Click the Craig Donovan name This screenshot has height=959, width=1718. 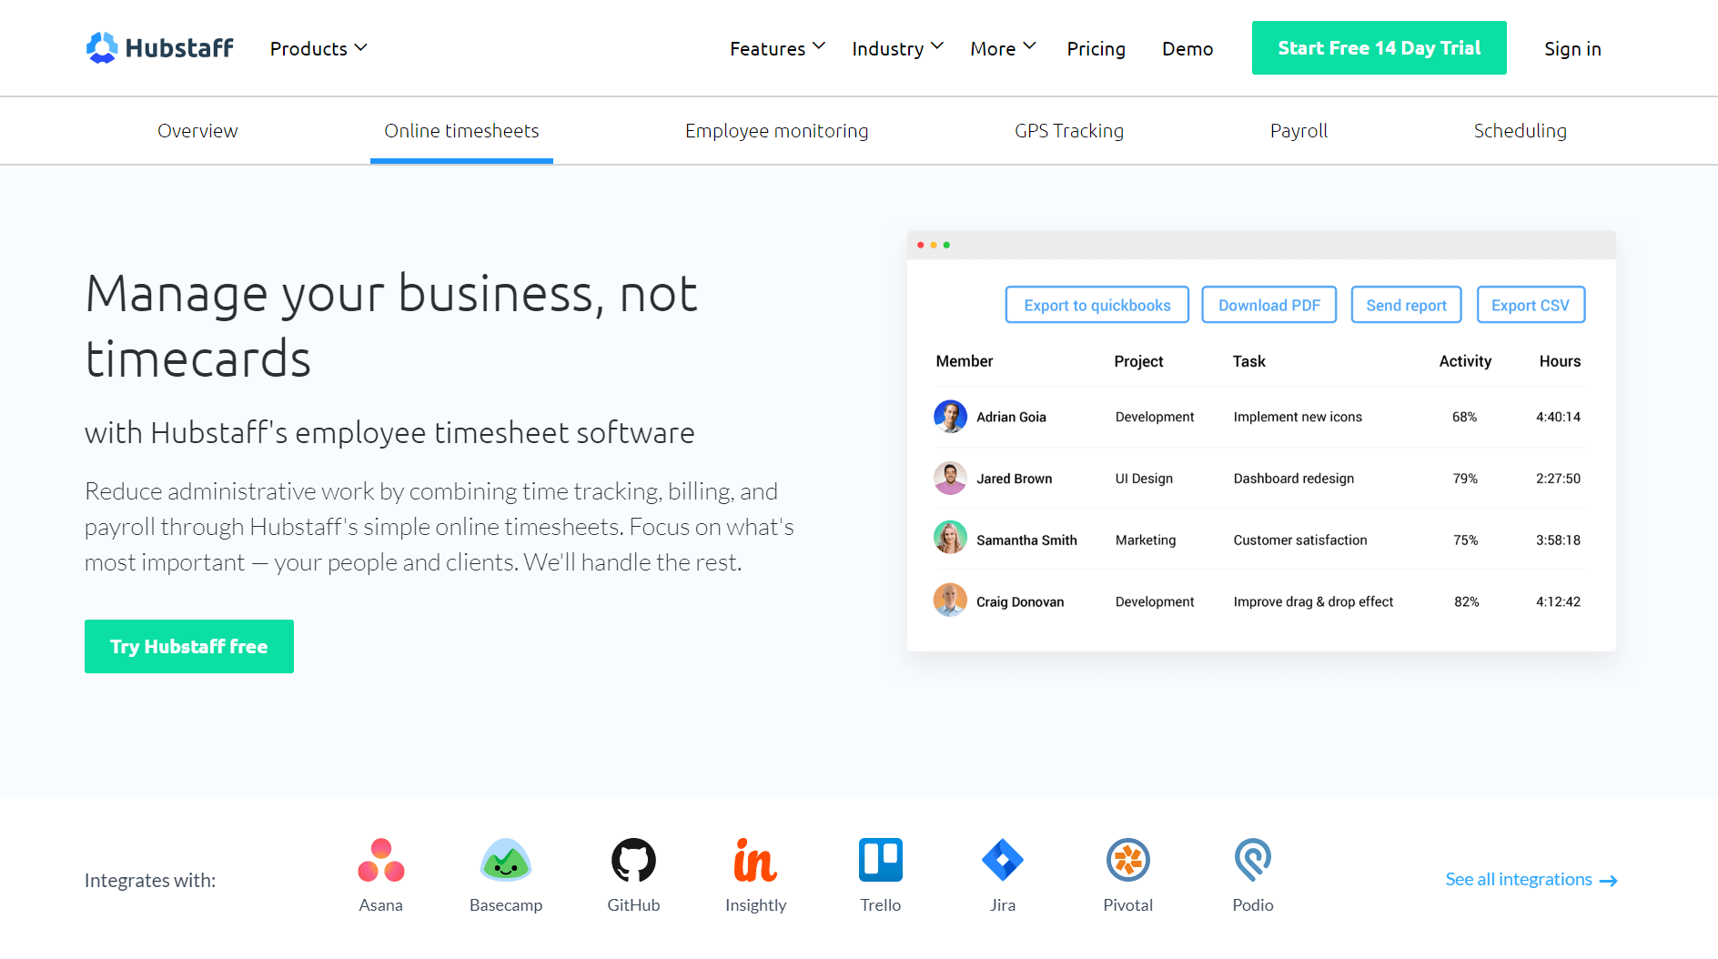(x=1020, y=601)
